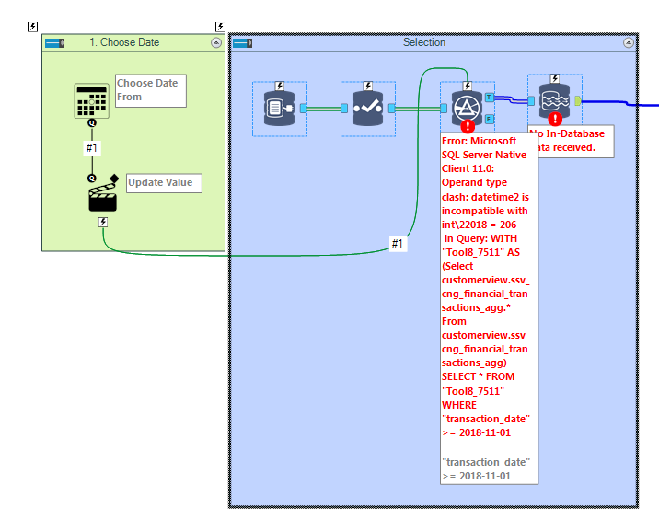This screenshot has width=659, height=519.
Task: Click lightning icon at top-right of Choose Date container
Action: [220, 27]
